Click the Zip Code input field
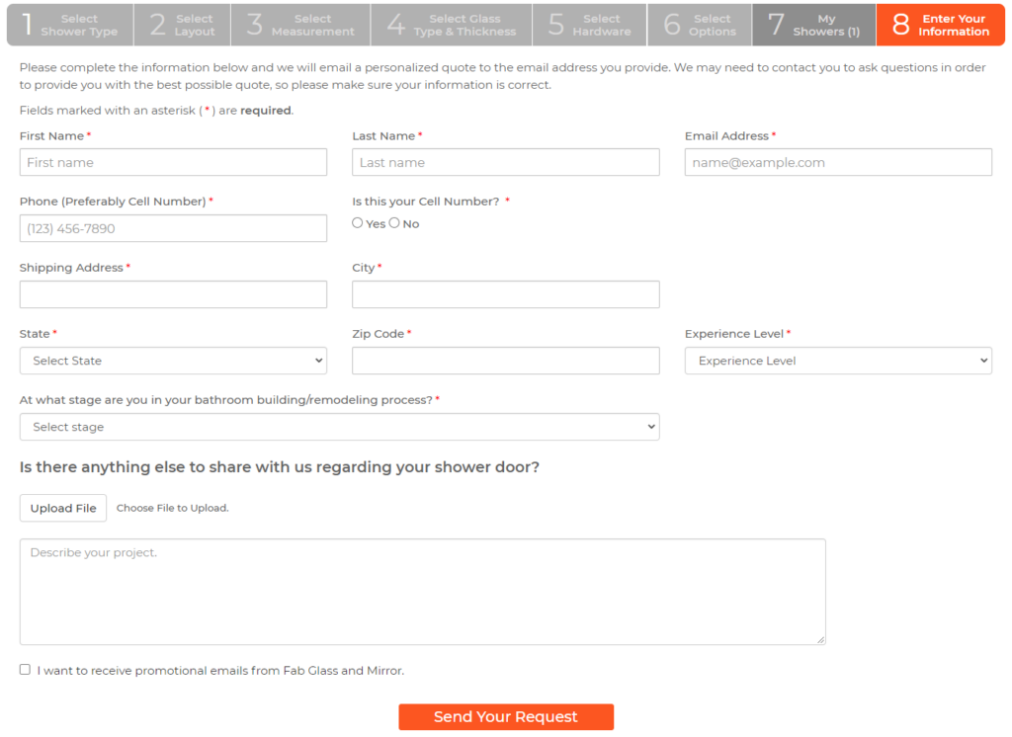1012x737 pixels. pos(506,361)
